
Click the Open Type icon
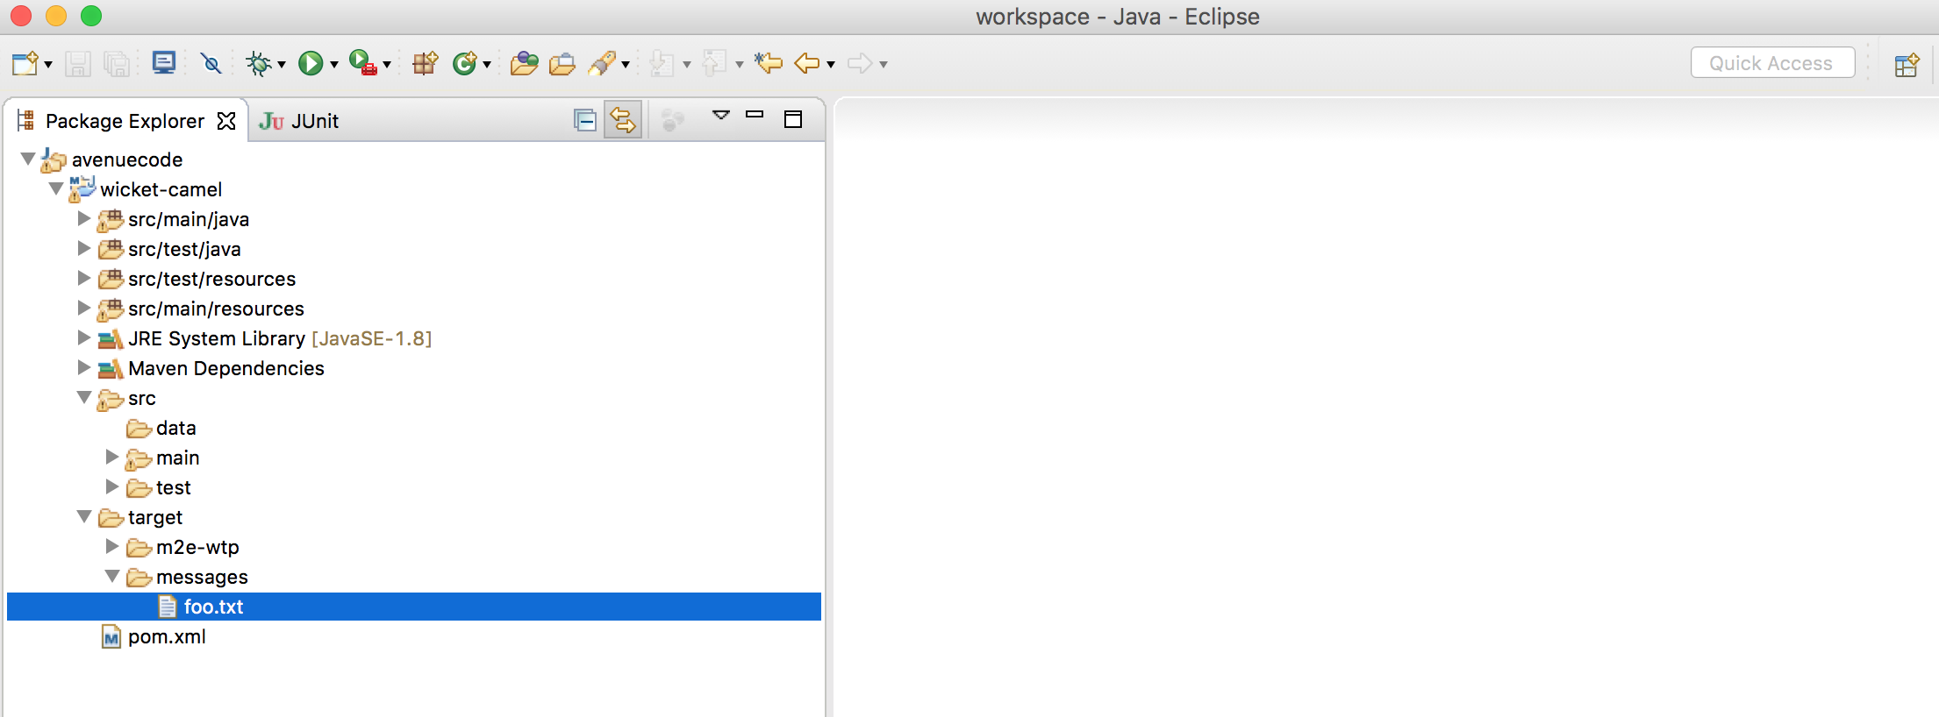pos(524,63)
